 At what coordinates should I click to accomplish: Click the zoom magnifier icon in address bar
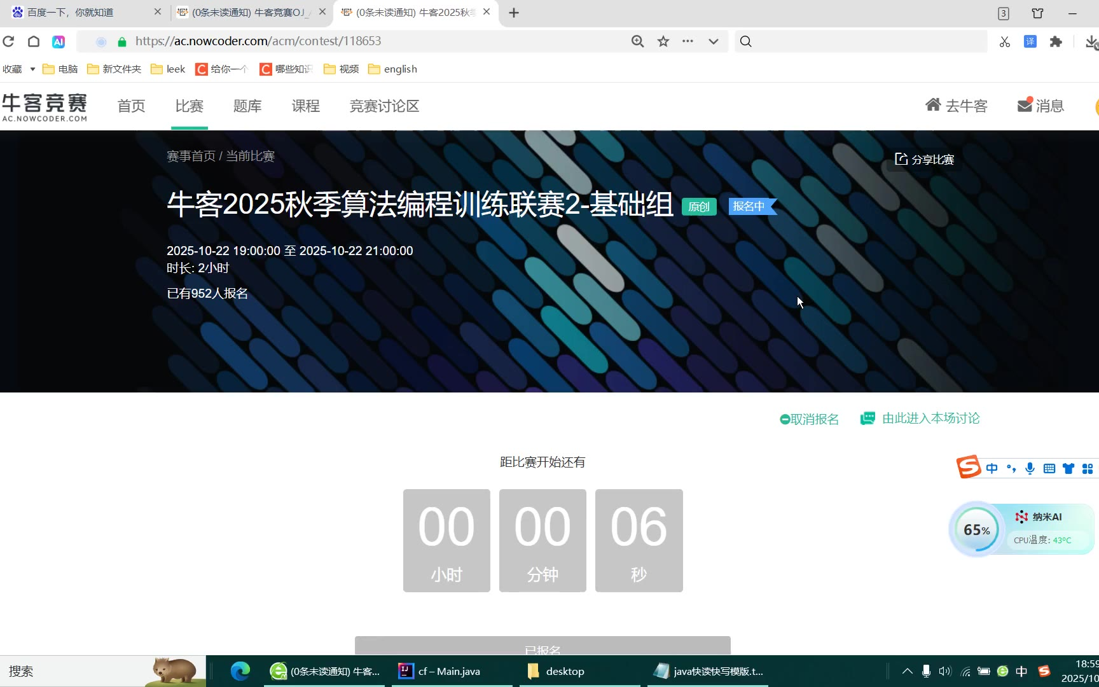click(x=637, y=41)
